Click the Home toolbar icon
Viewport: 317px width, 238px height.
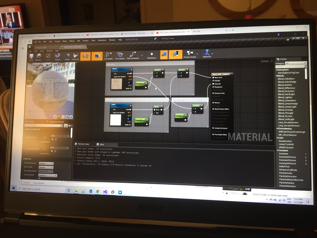point(67,57)
